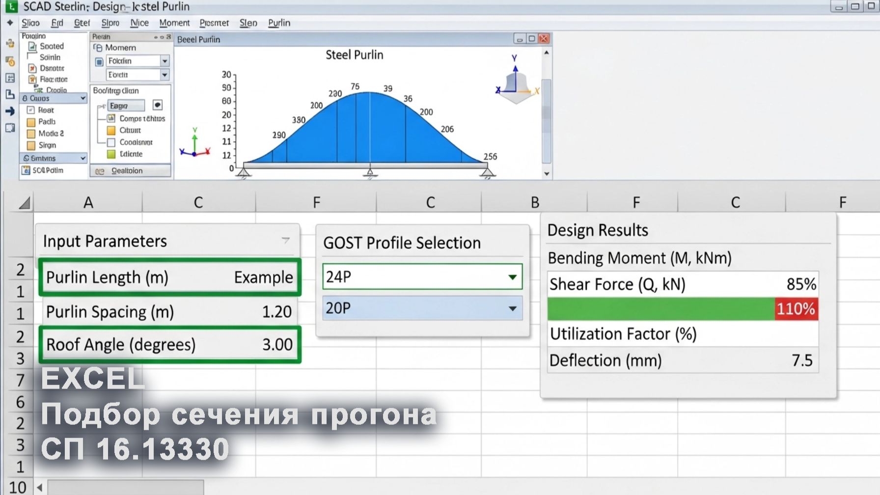Open the Moment menu
This screenshot has height=495, width=880.
click(x=174, y=23)
